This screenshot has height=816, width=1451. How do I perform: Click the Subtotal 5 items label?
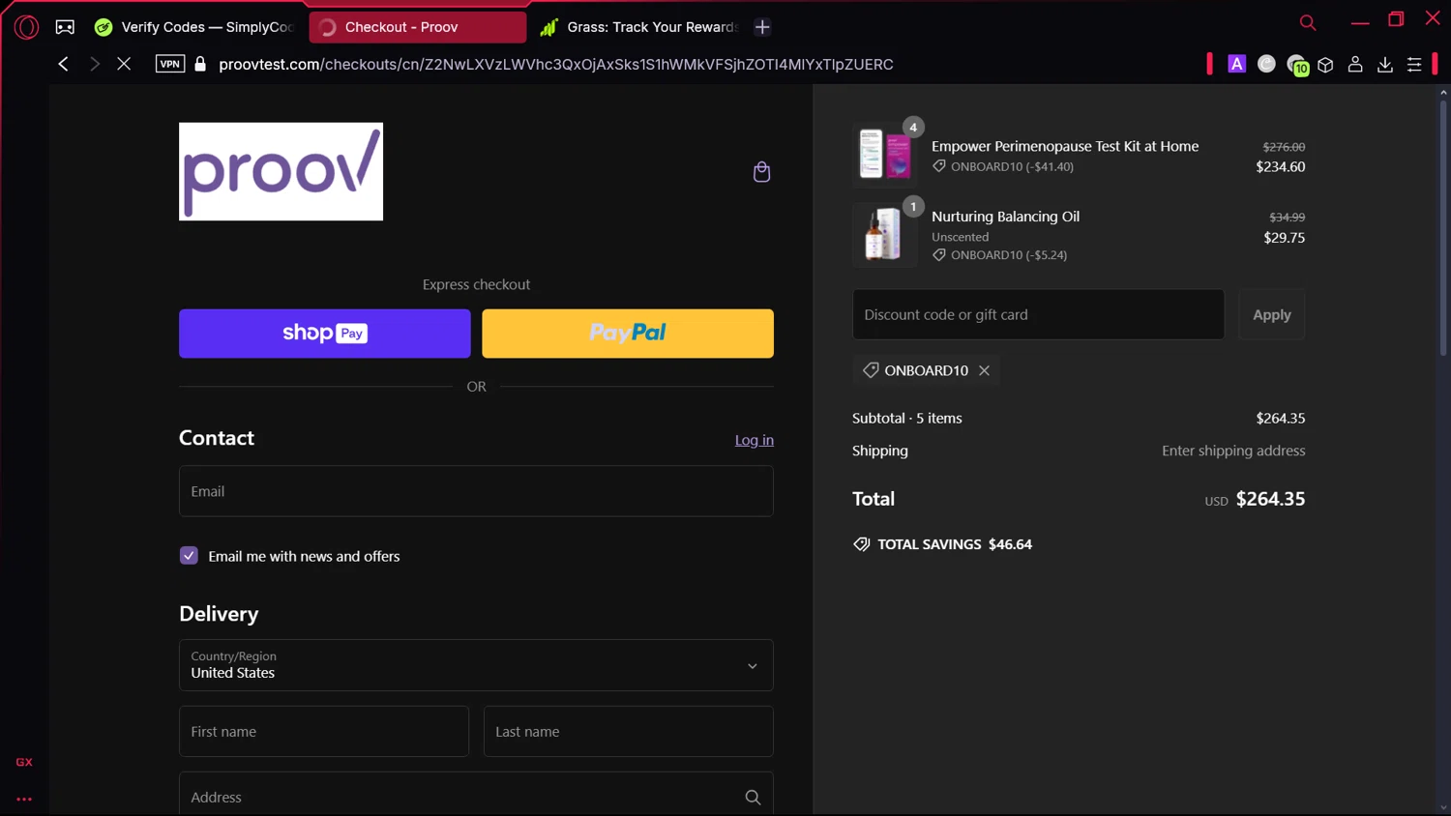coord(907,418)
